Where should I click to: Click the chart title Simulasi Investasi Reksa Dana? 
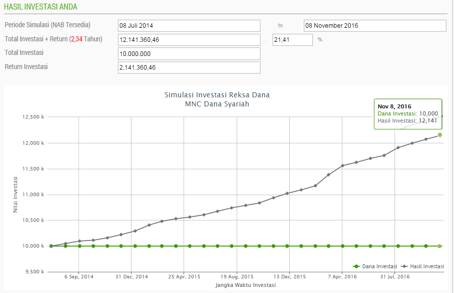click(217, 95)
